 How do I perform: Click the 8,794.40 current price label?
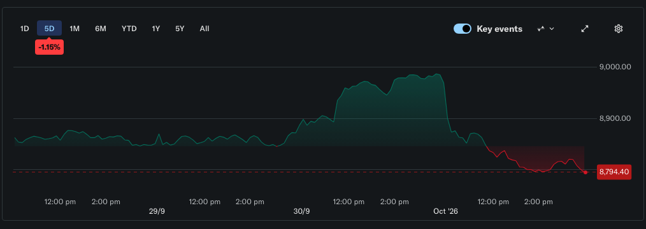[x=614, y=172]
